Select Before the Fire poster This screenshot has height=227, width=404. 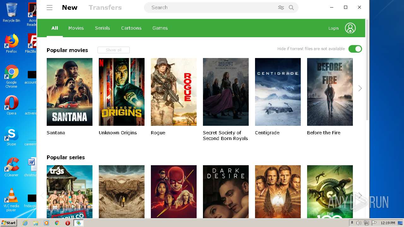[x=330, y=92]
